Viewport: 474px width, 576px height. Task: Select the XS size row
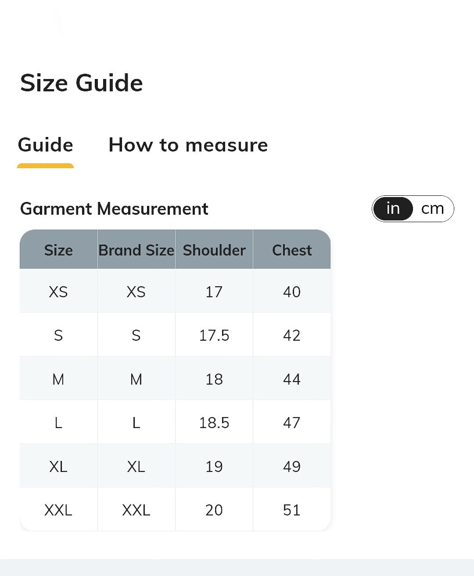[175, 291]
